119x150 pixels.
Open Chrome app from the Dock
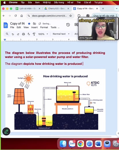point(80,144)
